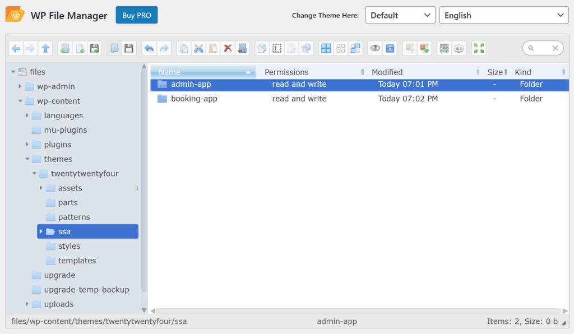Go up to the parent directory
Image resolution: width=574 pixels, height=334 pixels.
(45, 48)
